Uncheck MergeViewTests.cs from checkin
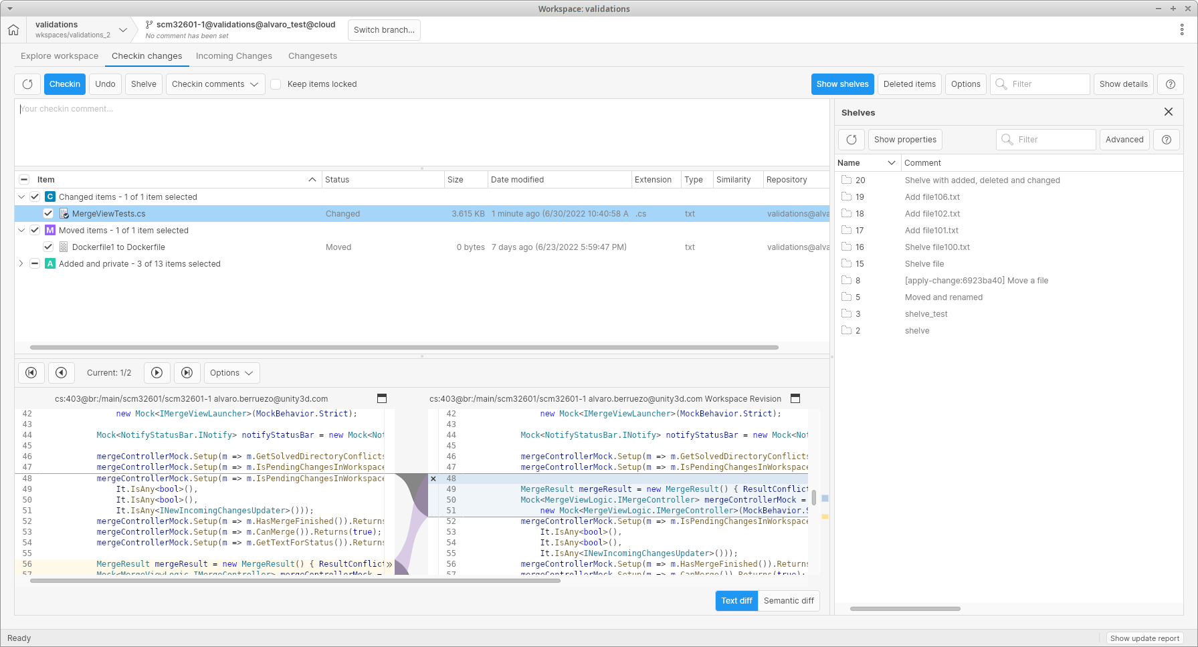Image resolution: width=1198 pixels, height=647 pixels. (x=48, y=213)
